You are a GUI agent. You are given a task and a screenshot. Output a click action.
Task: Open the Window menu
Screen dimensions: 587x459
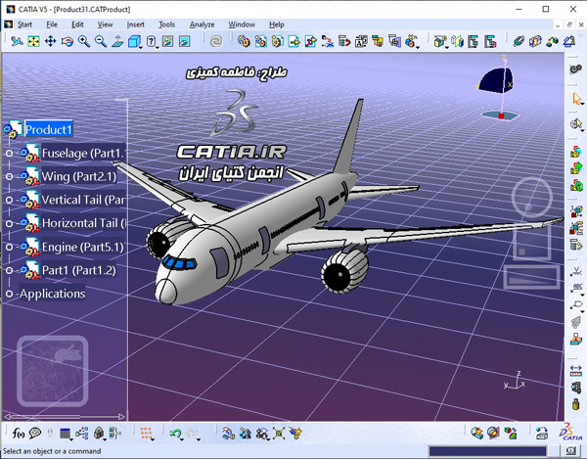coord(242,24)
